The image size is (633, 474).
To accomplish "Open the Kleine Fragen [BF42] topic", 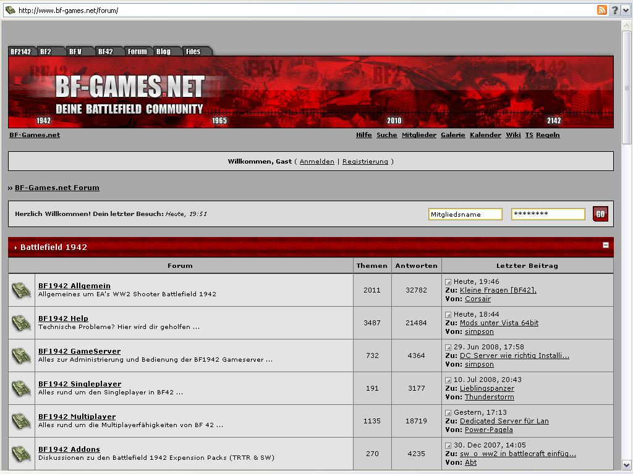I will click(x=498, y=290).
